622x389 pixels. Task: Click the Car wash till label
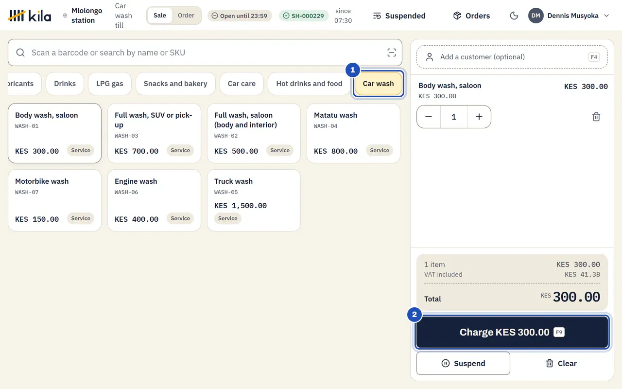click(x=123, y=16)
